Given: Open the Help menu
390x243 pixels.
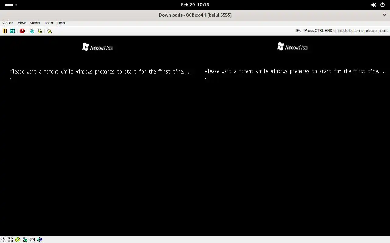Looking at the screenshot, I should coord(61,23).
